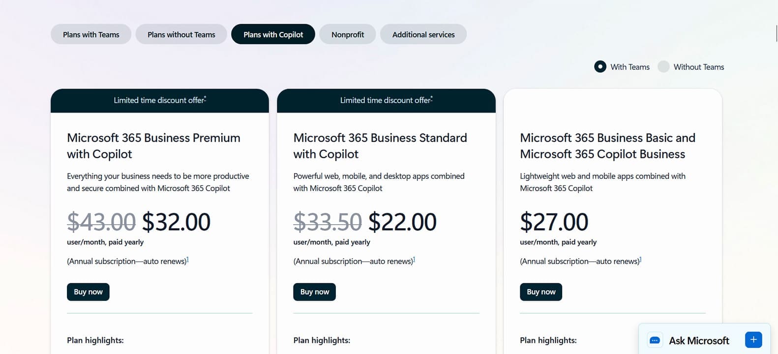Image resolution: width=778 pixels, height=354 pixels.
Task: Click Plan highlights under Business Premium
Action: click(x=95, y=340)
